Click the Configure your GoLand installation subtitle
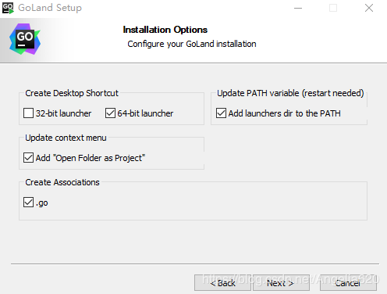Screen dimensions: 387x294 [x=192, y=44]
